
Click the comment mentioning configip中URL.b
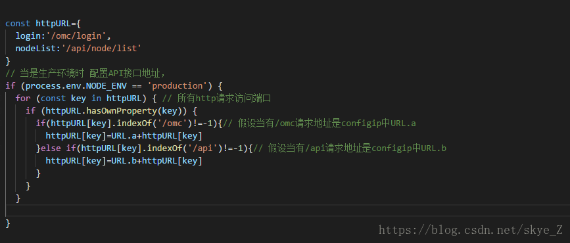click(349, 148)
